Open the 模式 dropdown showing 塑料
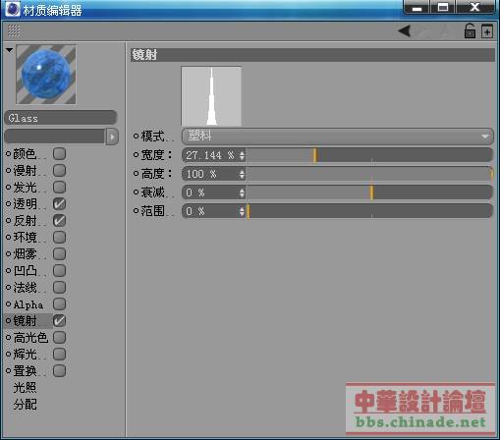 tap(337, 136)
